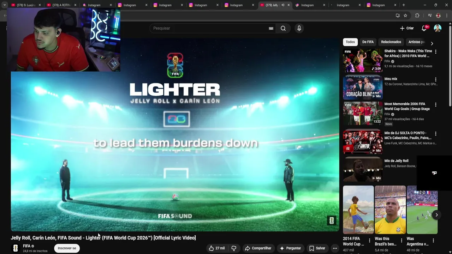Open options for 2014 FIFA World Cup short
Screen dimensions: 452x254
point(370,241)
